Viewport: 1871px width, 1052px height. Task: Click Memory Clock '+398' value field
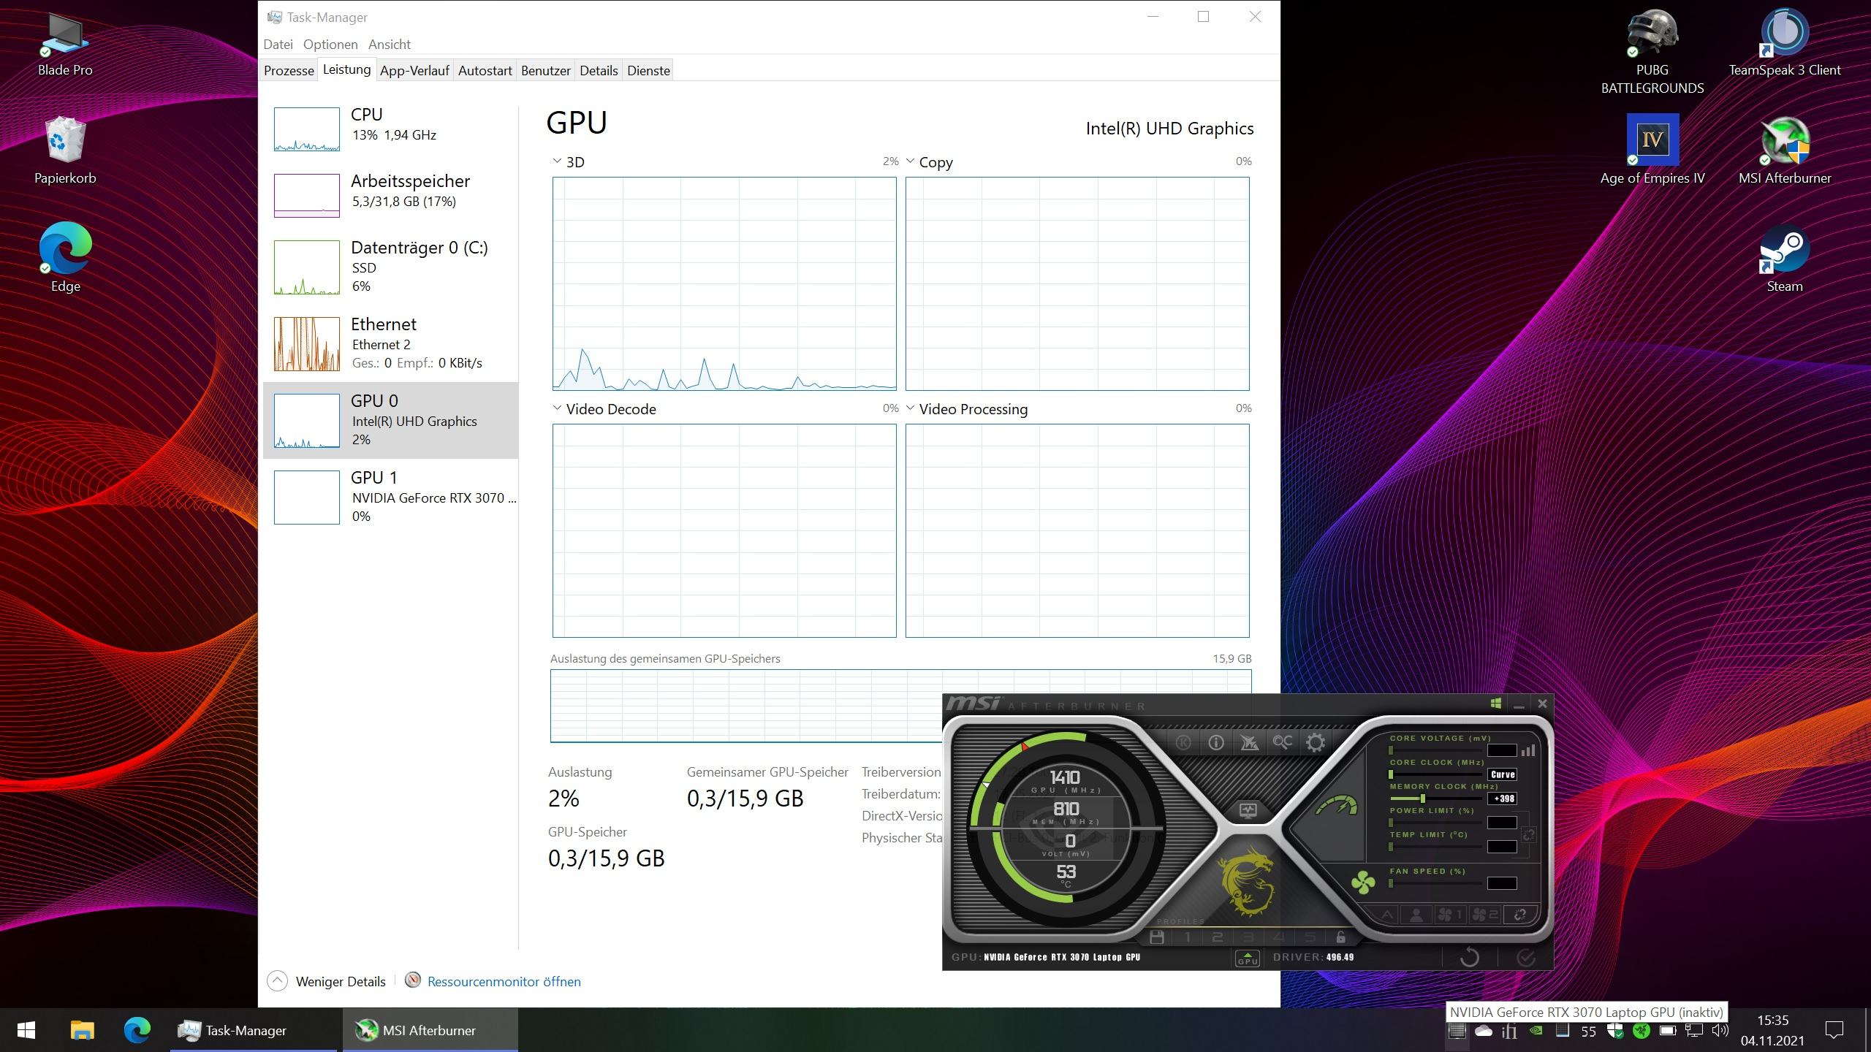pyautogui.click(x=1503, y=798)
